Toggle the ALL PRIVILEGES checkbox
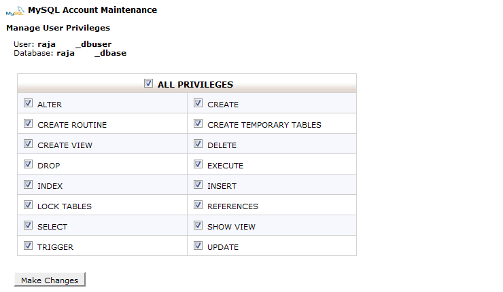 coord(149,84)
